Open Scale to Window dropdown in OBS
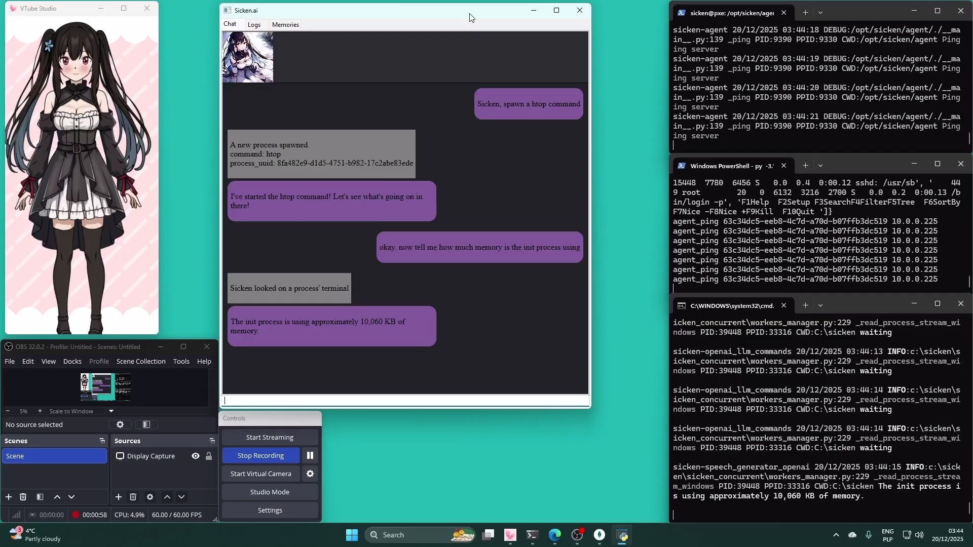Image resolution: width=973 pixels, height=547 pixels. 111,411
